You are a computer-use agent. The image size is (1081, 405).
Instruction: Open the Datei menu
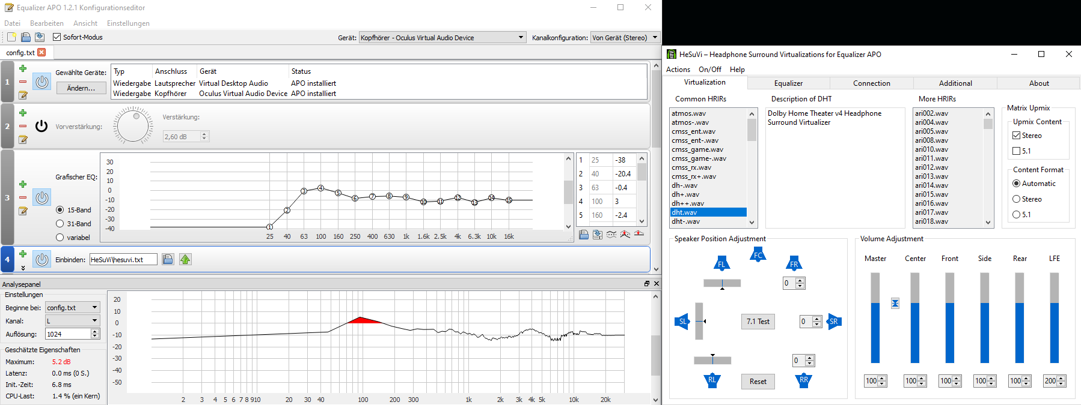[12, 23]
